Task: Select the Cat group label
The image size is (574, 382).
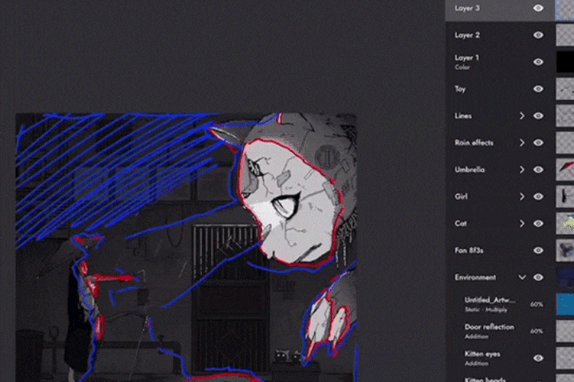Action: point(461,224)
